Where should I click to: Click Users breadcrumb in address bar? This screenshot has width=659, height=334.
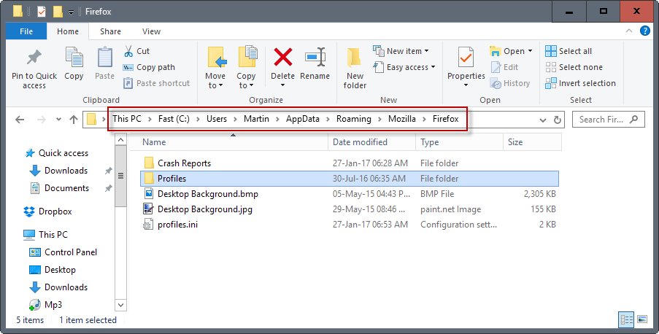point(217,119)
